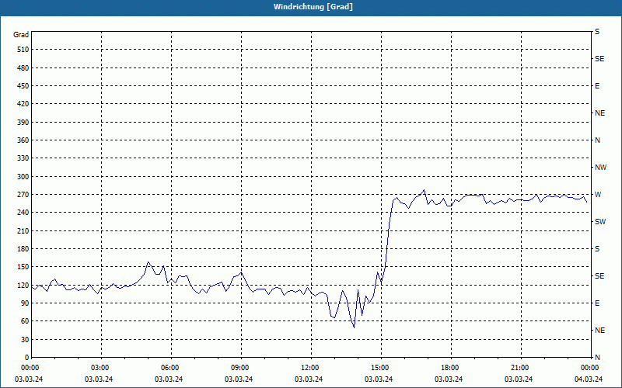Select the 210 value on the degree axis
This screenshot has width=622, height=388.
click(23, 230)
